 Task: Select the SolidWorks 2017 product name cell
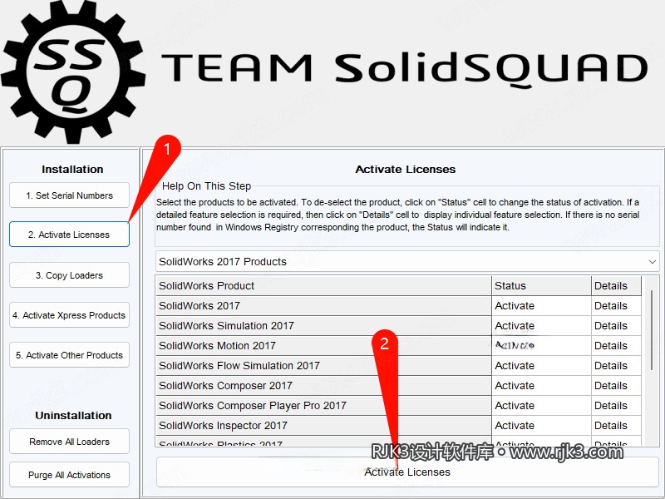(323, 305)
